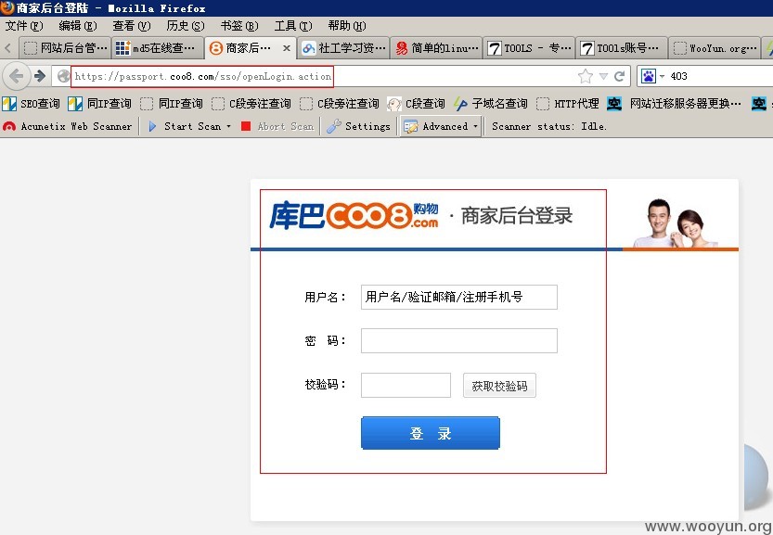Open the 子域名查询 bookmark
This screenshot has width=773, height=535.
coord(491,104)
